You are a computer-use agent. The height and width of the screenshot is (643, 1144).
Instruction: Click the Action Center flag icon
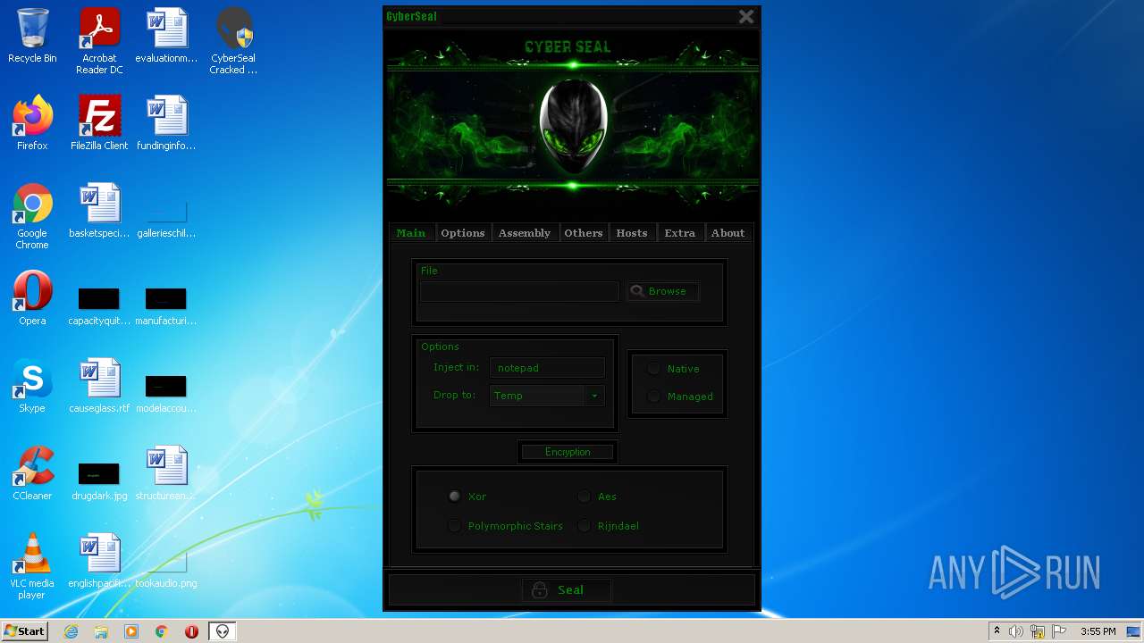coord(1058,631)
